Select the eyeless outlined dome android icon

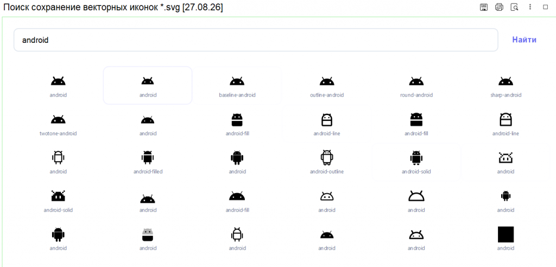[416, 196]
